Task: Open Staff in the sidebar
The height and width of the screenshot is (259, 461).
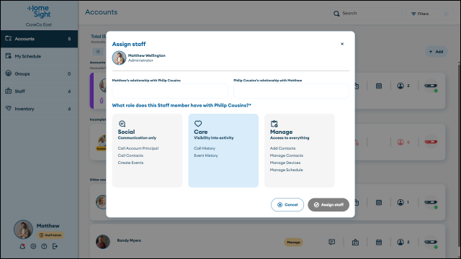Action: (39, 91)
